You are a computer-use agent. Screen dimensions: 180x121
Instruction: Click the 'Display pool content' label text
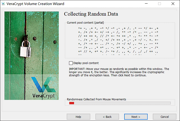[x=86, y=63]
